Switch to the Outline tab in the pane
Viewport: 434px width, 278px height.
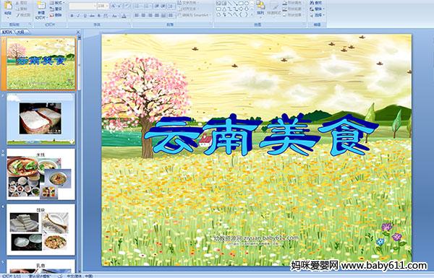pyautogui.click(x=20, y=32)
